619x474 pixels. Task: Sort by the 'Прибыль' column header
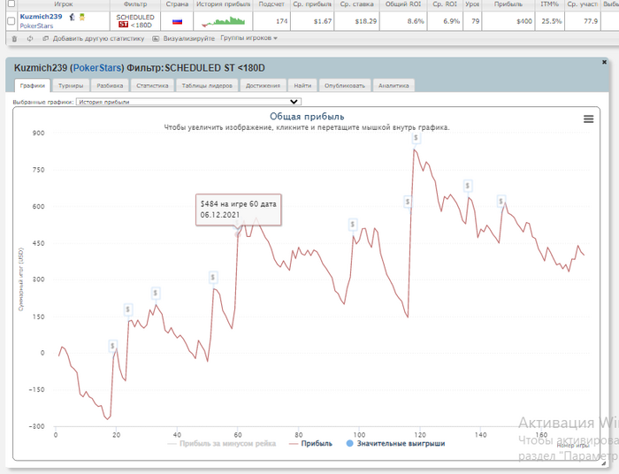(508, 4)
